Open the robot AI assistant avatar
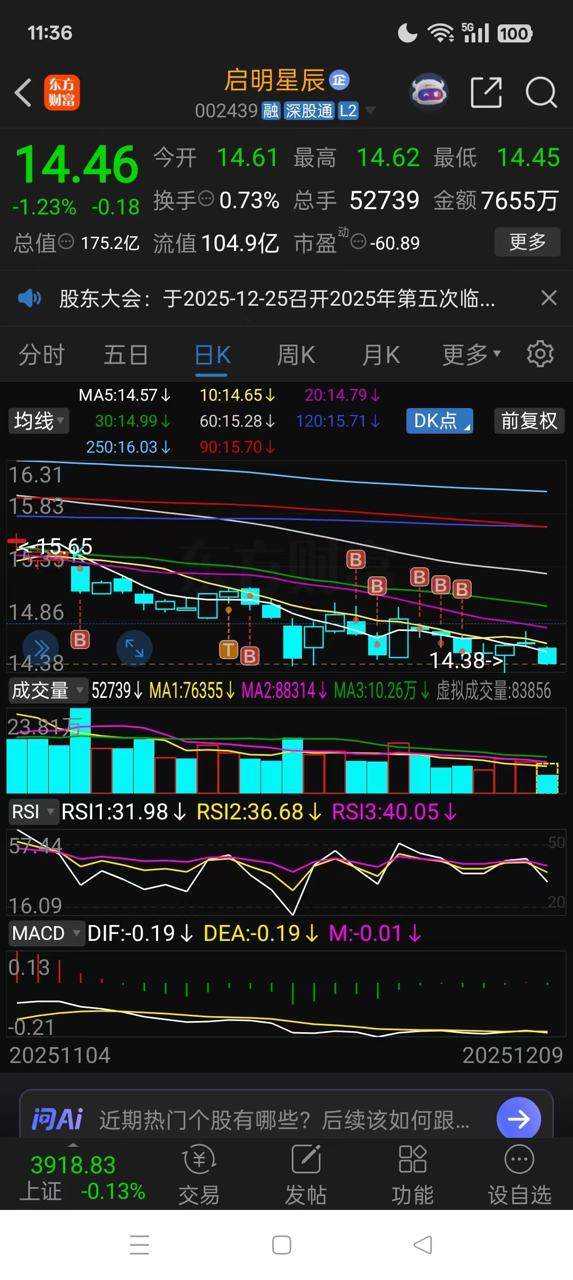 429,92
